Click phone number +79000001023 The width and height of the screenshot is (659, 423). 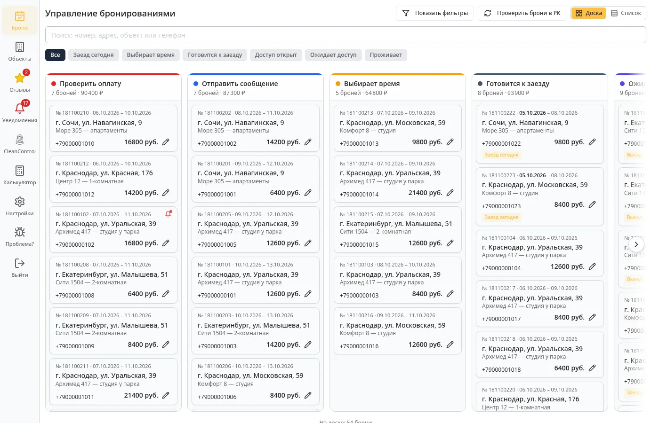point(501,206)
